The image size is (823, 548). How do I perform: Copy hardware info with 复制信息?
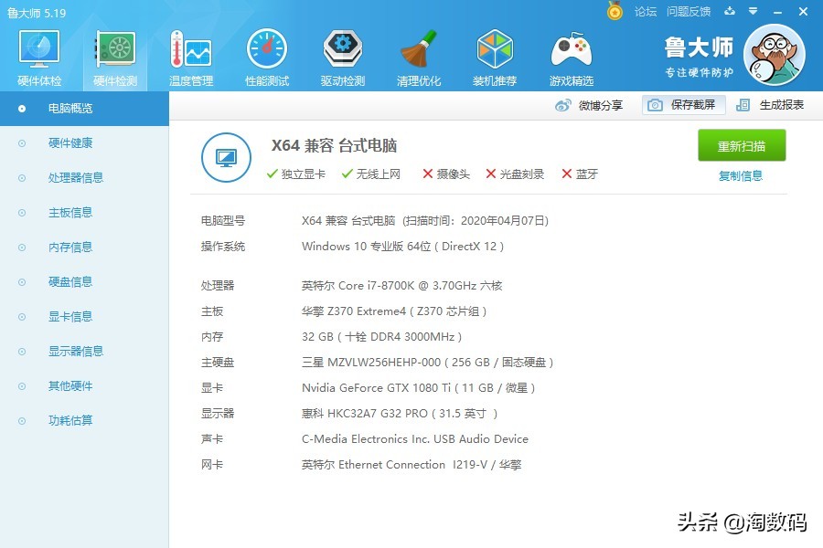(742, 175)
